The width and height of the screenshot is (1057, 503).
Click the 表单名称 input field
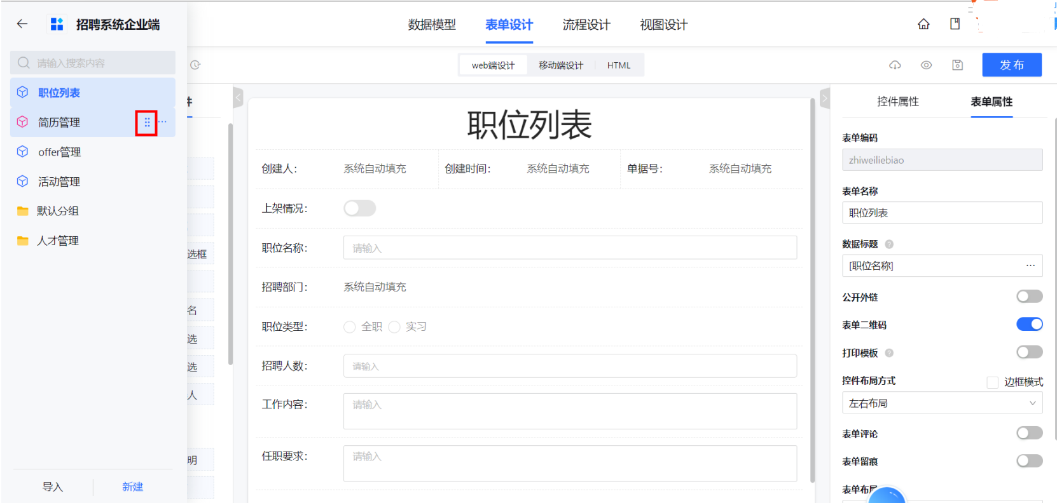click(x=942, y=212)
